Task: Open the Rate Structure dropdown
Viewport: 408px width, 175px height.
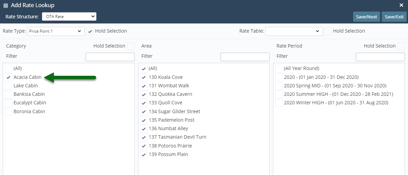Action: (x=69, y=17)
